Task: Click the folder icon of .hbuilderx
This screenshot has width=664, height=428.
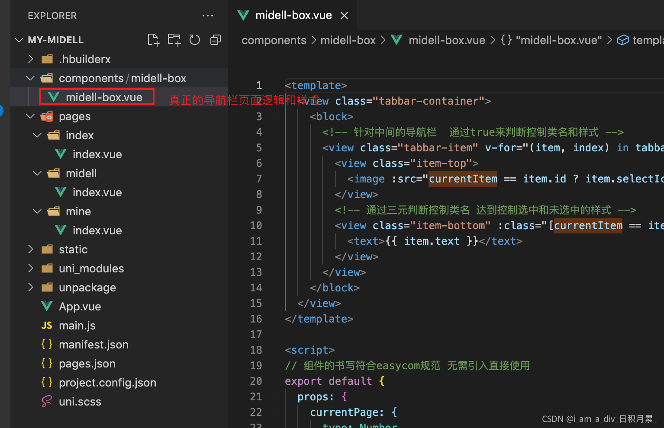Action: pos(47,59)
